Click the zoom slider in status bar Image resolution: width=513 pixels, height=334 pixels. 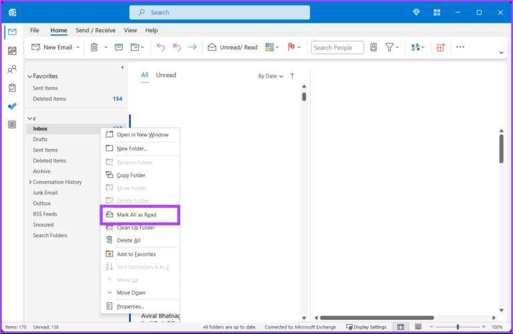pos(458,327)
